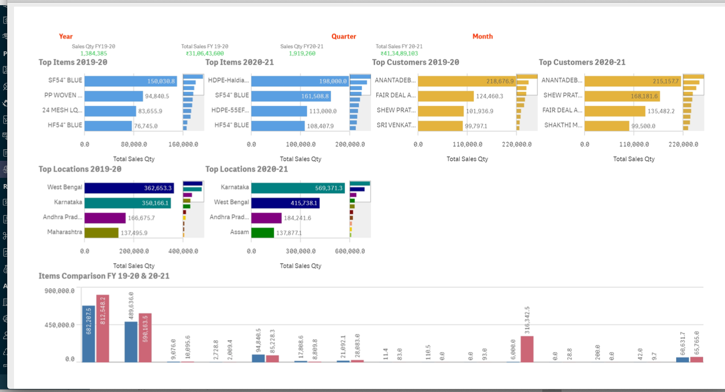Viewport: 725px width, 392px height.
Task: Select the Karnataka bar valued 350,166.1
Action: pos(128,203)
